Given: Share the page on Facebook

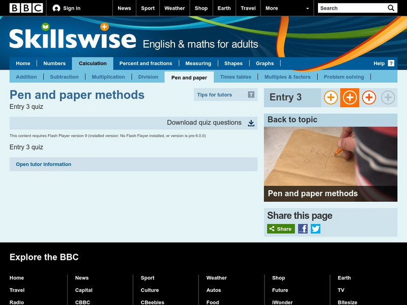Looking at the screenshot, I should (303, 229).
